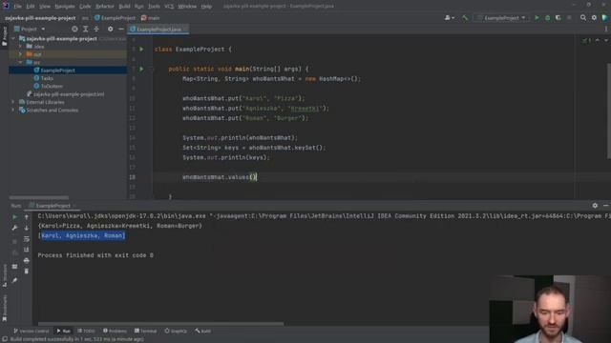The height and width of the screenshot is (343, 611).
Task: Click zajavka-pill-example-project breadcrumb in navigation bar
Action: [x=40, y=18]
